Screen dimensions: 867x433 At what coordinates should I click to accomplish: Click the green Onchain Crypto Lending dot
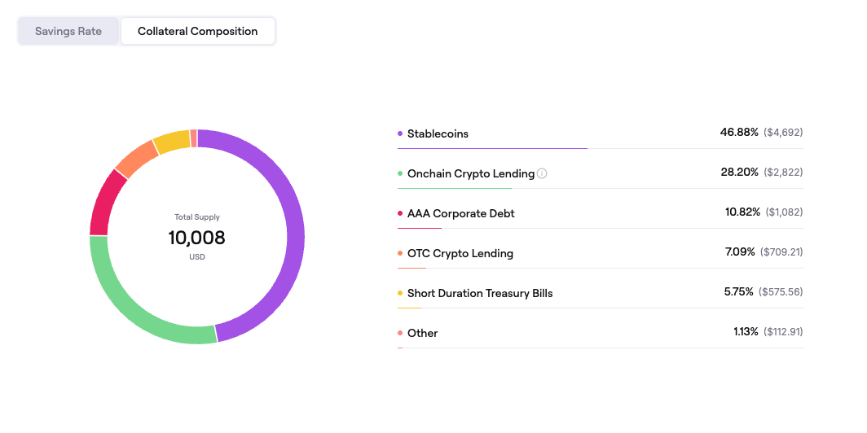[x=400, y=173]
